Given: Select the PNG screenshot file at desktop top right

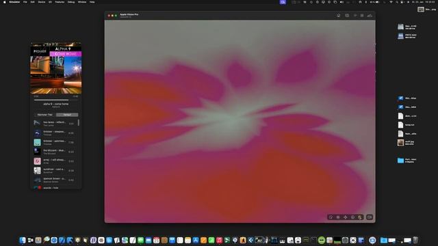Looking at the screenshot, I should (x=426, y=10).
